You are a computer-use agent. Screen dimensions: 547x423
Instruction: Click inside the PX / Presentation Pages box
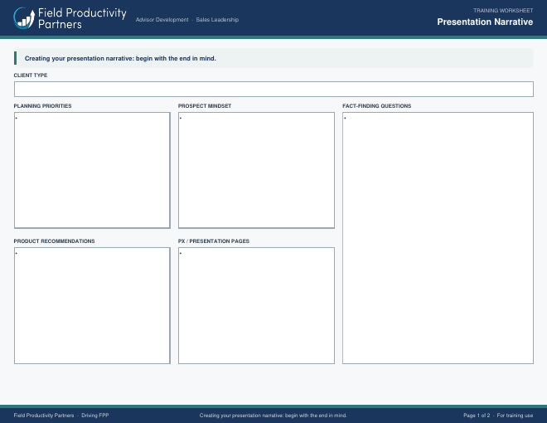256,306
